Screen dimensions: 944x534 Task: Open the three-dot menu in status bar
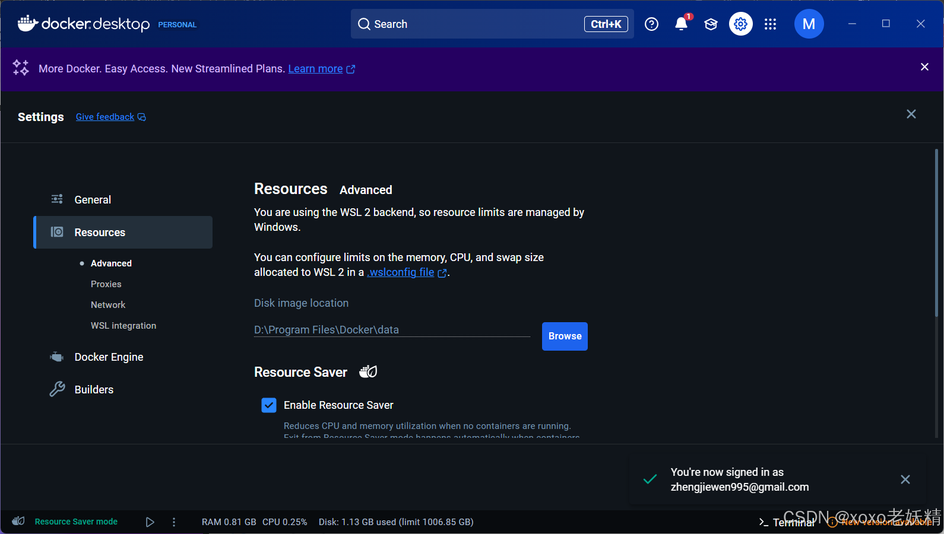point(174,522)
